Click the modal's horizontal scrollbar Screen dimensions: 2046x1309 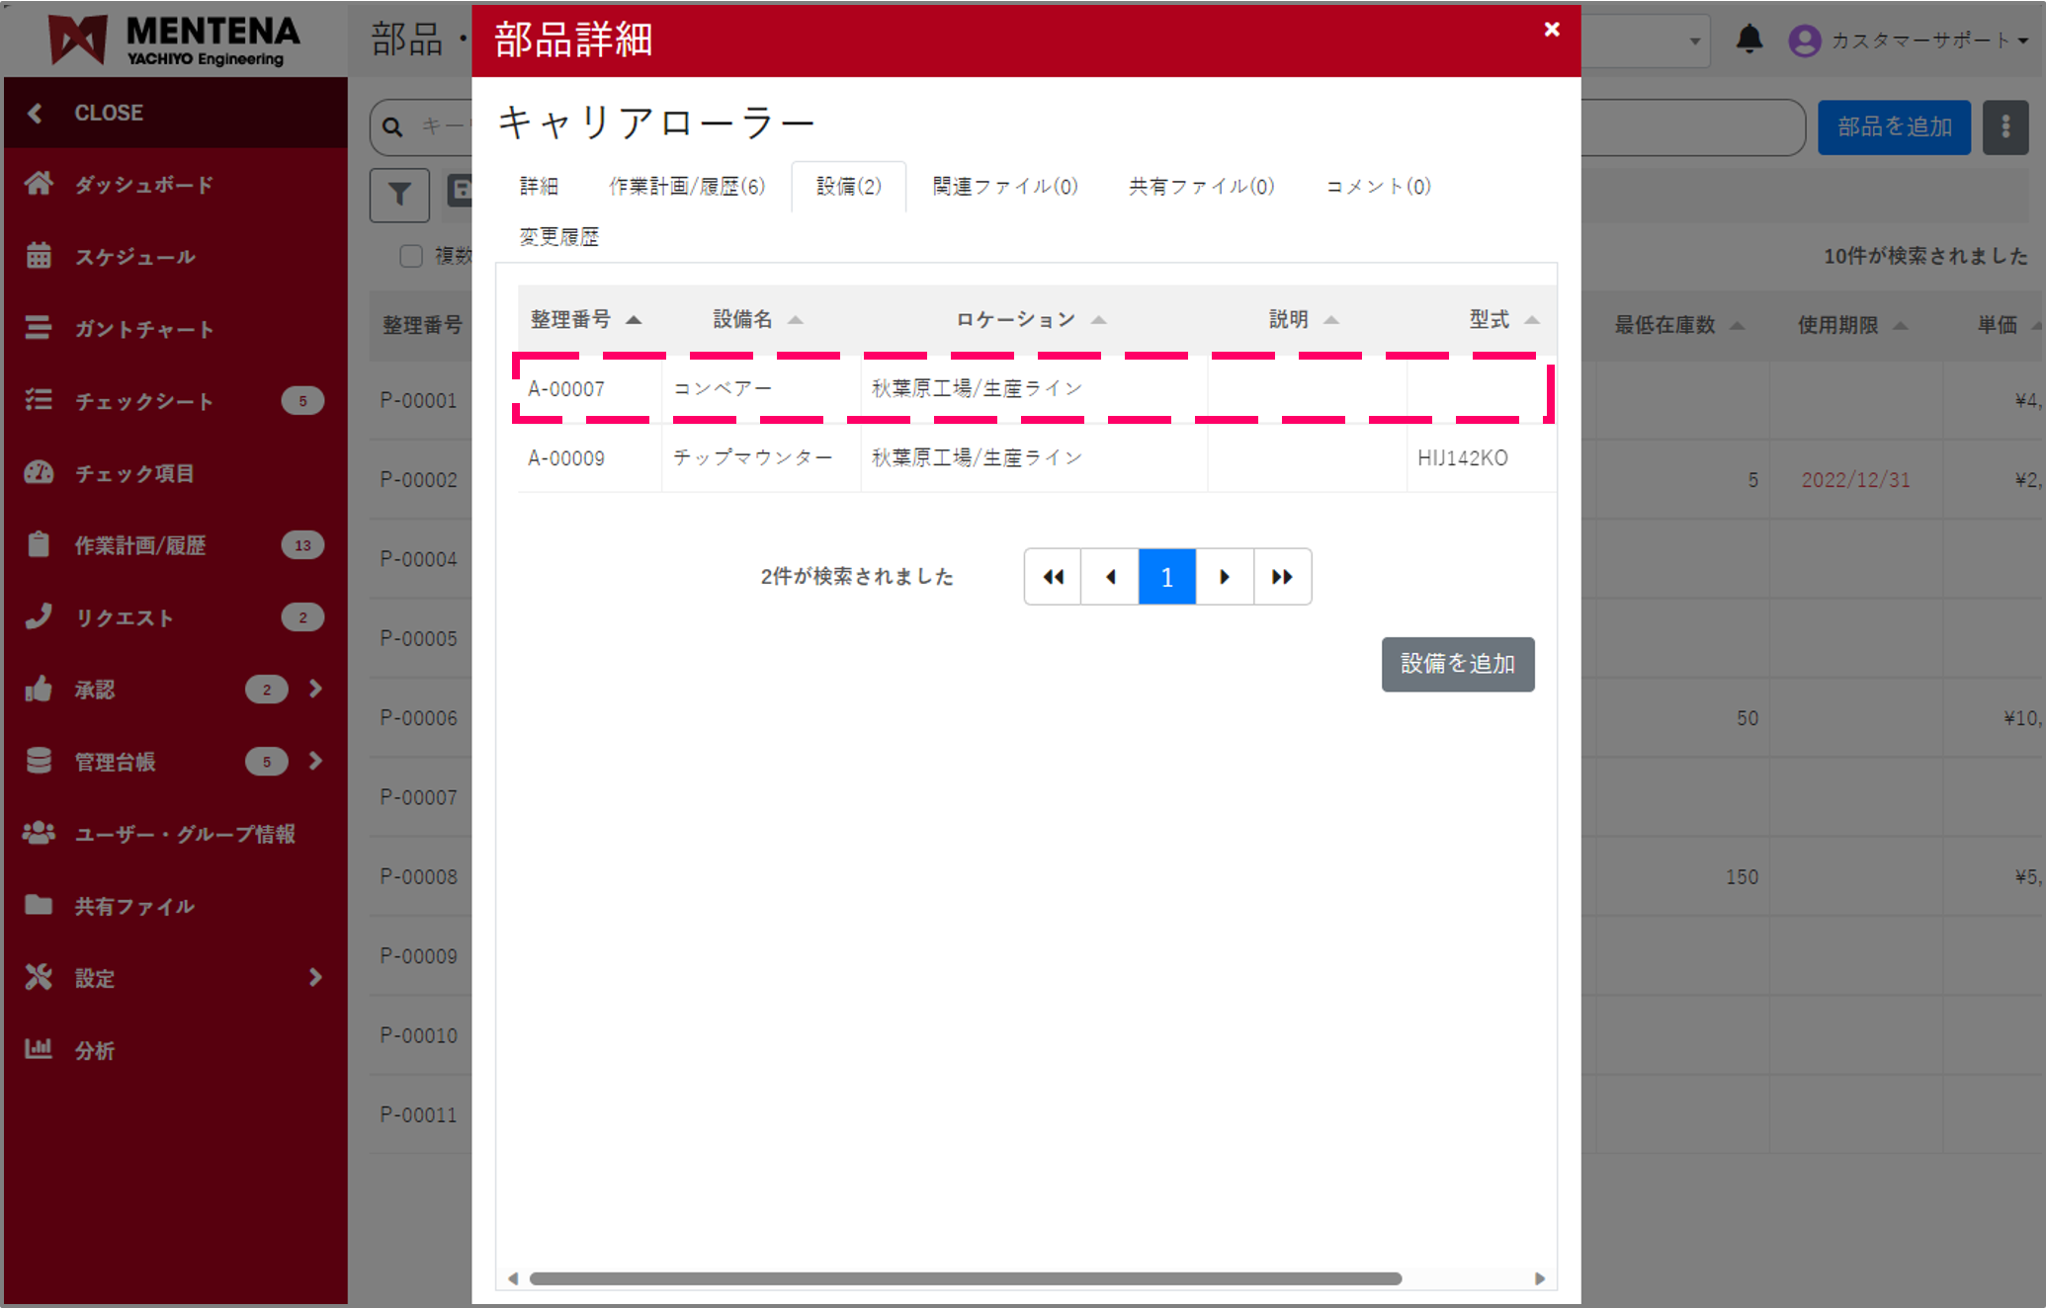coord(1028,1278)
